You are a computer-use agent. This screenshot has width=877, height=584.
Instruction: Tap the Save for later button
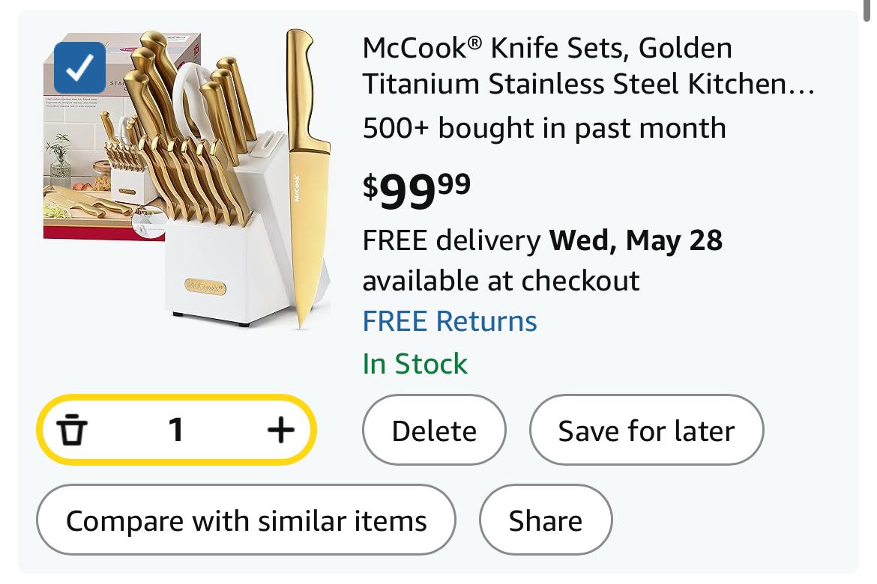646,431
